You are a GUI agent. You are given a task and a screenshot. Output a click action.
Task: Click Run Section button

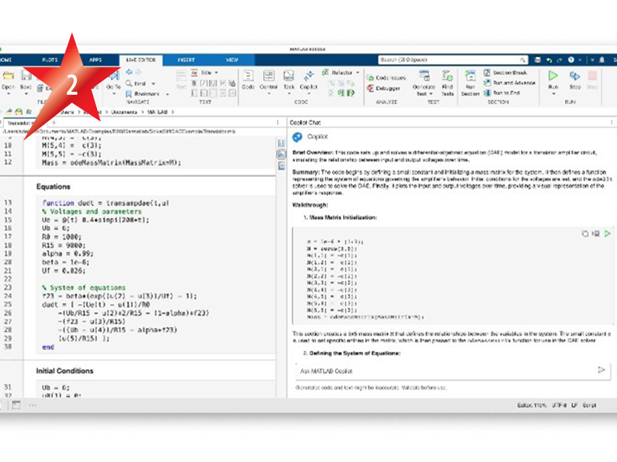tap(470, 83)
